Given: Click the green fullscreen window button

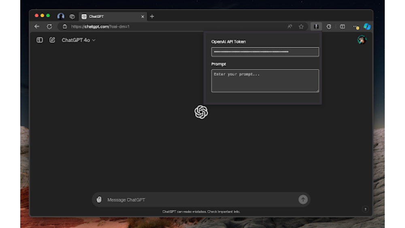Looking at the screenshot, I should click(x=48, y=16).
